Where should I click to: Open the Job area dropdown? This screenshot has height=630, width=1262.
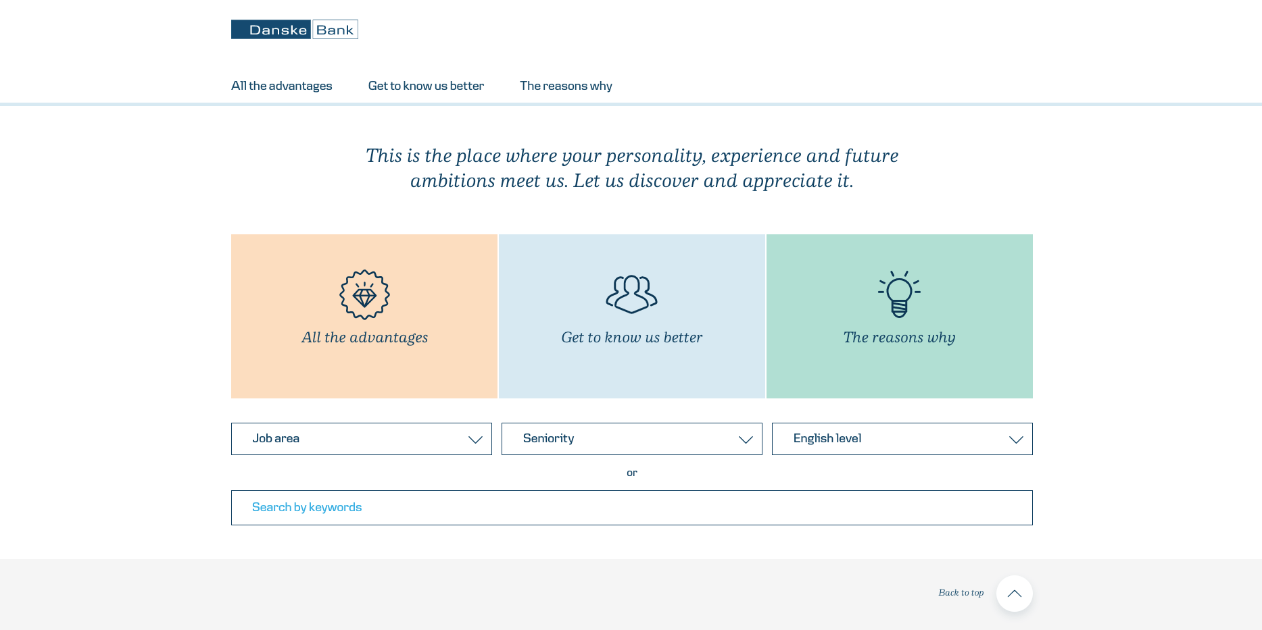(362, 439)
